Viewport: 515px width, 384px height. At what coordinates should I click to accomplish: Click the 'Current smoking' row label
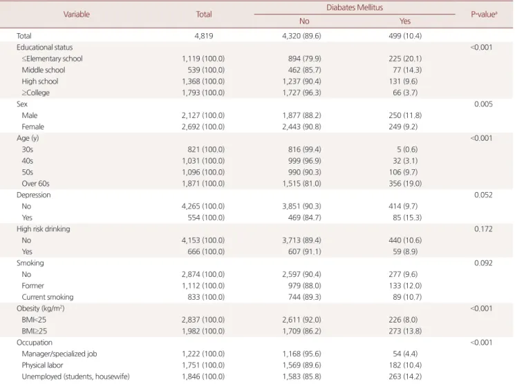pyautogui.click(x=48, y=297)
